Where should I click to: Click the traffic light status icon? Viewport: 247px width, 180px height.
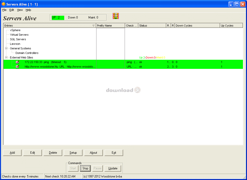(x=116, y=16)
